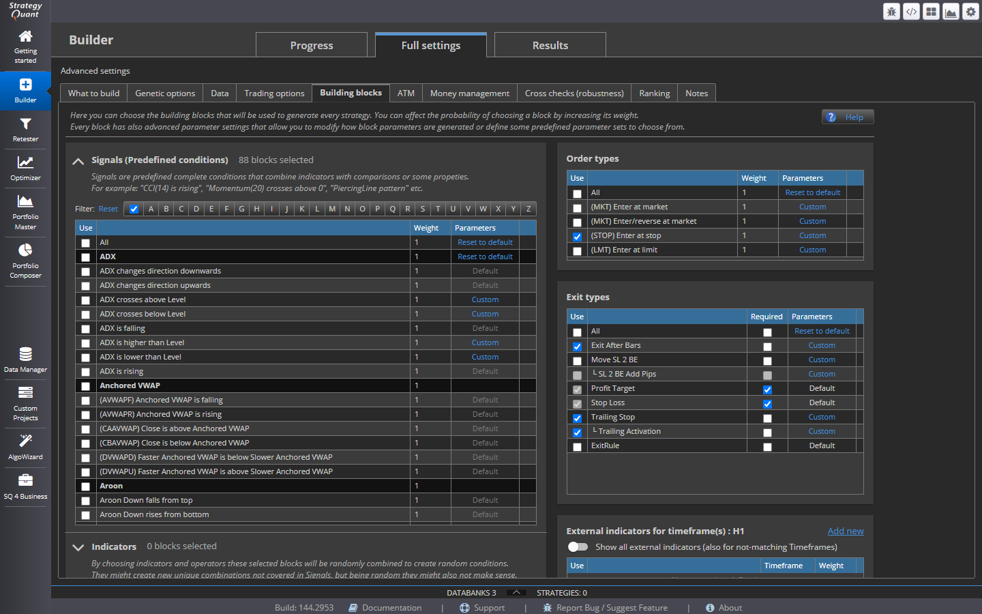Switch to the Progress tab
The width and height of the screenshot is (982, 614).
tap(312, 45)
